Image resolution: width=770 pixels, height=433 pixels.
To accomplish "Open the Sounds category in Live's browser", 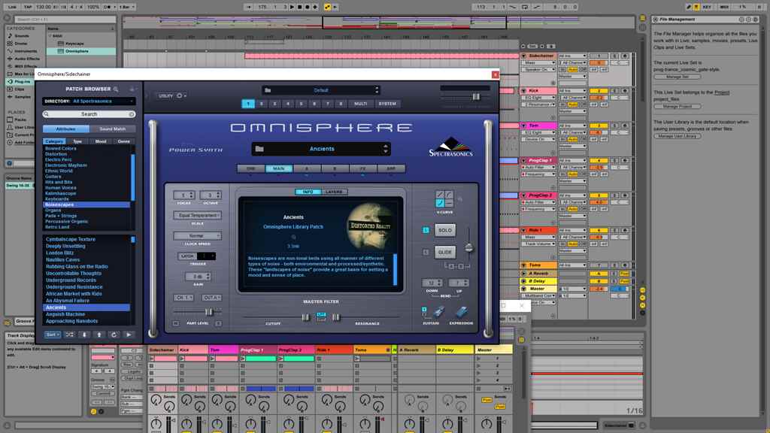I will pyautogui.click(x=22, y=36).
